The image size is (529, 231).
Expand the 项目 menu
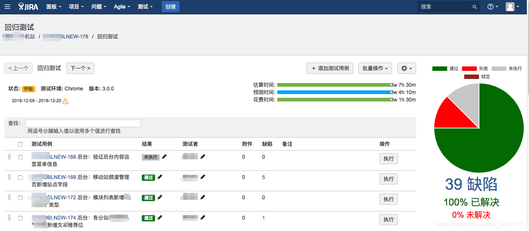coord(76,7)
